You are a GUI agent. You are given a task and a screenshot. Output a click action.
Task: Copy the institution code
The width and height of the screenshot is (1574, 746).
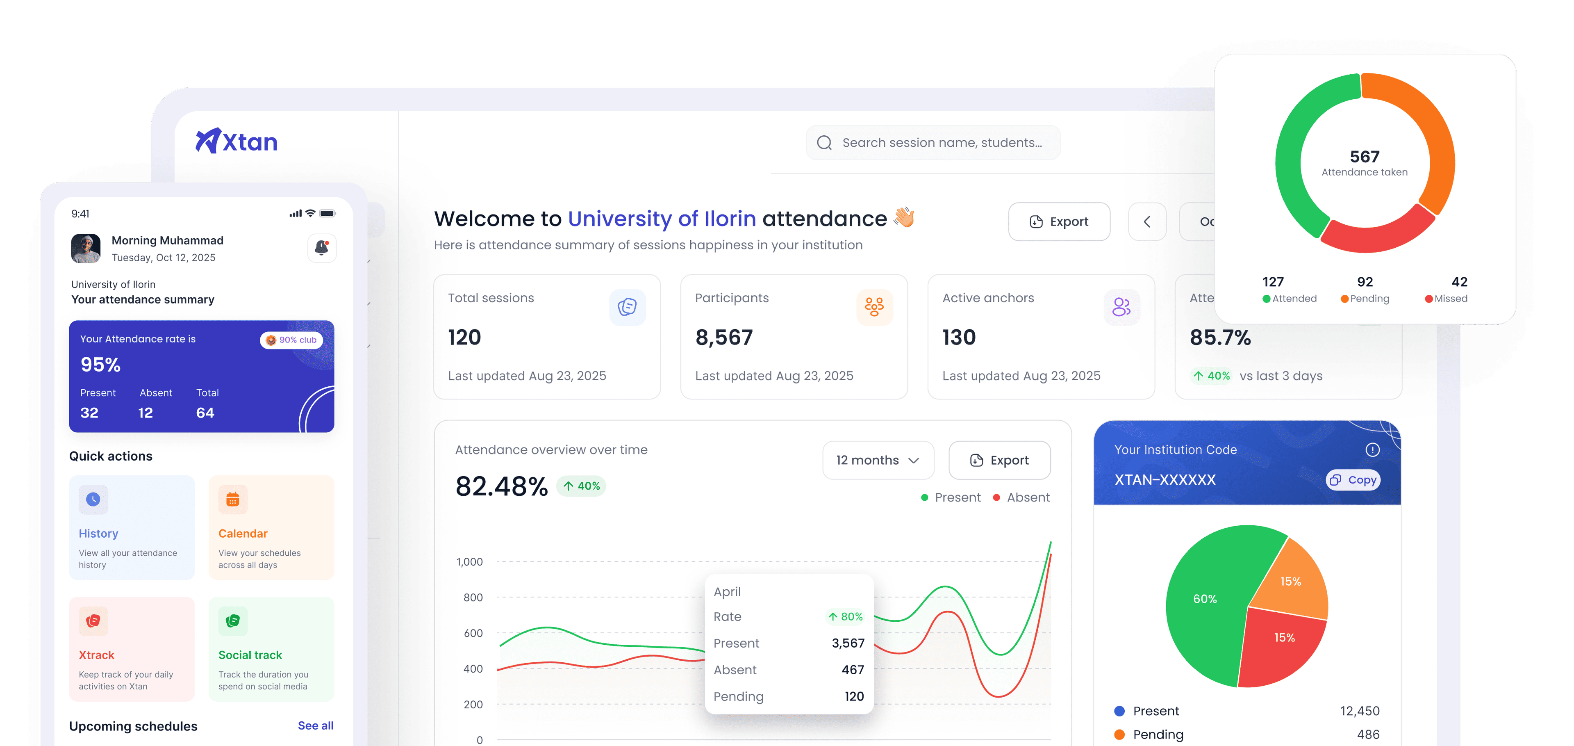pos(1353,480)
